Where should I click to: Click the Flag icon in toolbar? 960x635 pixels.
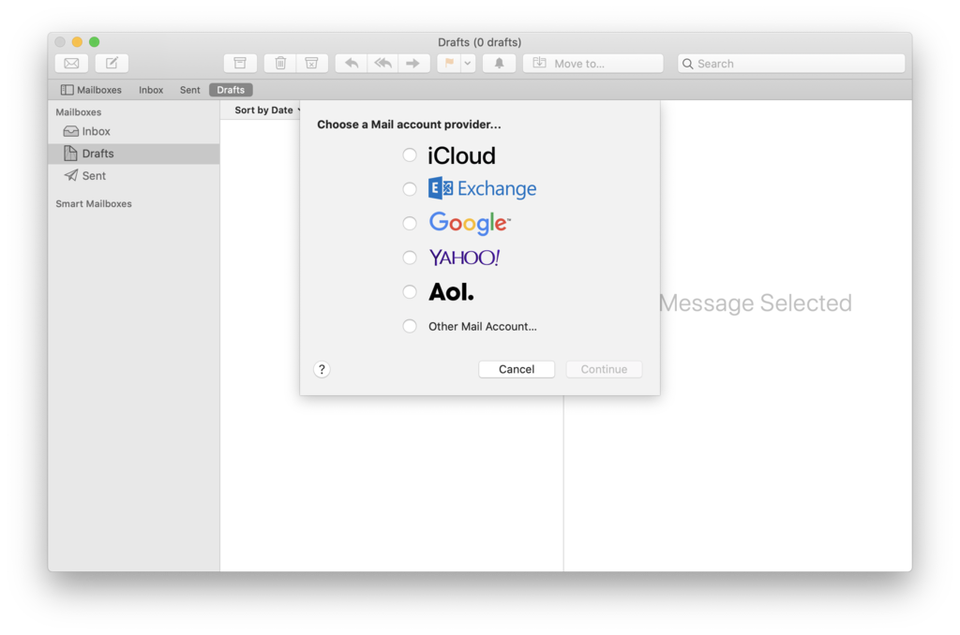(449, 63)
